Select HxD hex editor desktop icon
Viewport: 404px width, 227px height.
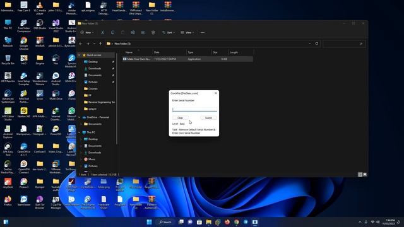[24, 60]
